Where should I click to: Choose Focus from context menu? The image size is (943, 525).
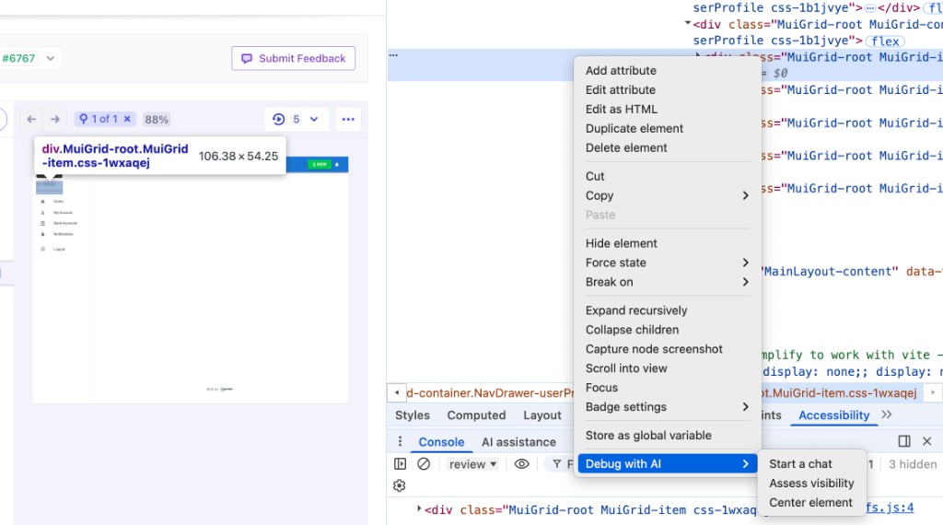[x=601, y=387]
